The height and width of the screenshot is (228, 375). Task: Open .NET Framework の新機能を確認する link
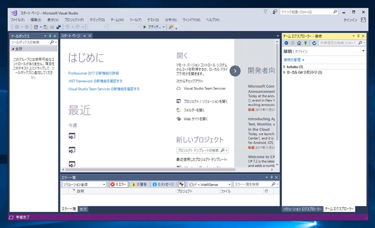pos(95,81)
